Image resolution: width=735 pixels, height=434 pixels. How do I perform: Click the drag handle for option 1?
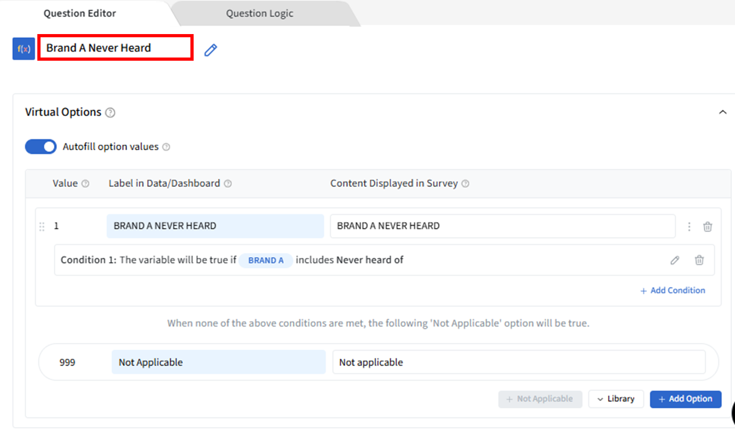[x=42, y=226]
